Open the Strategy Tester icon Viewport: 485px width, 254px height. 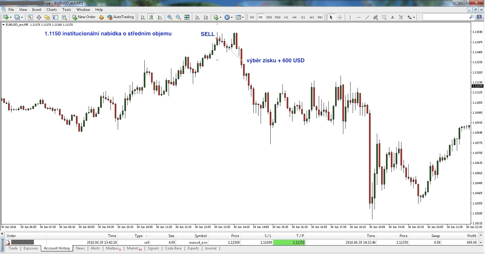pyautogui.click(x=64, y=17)
